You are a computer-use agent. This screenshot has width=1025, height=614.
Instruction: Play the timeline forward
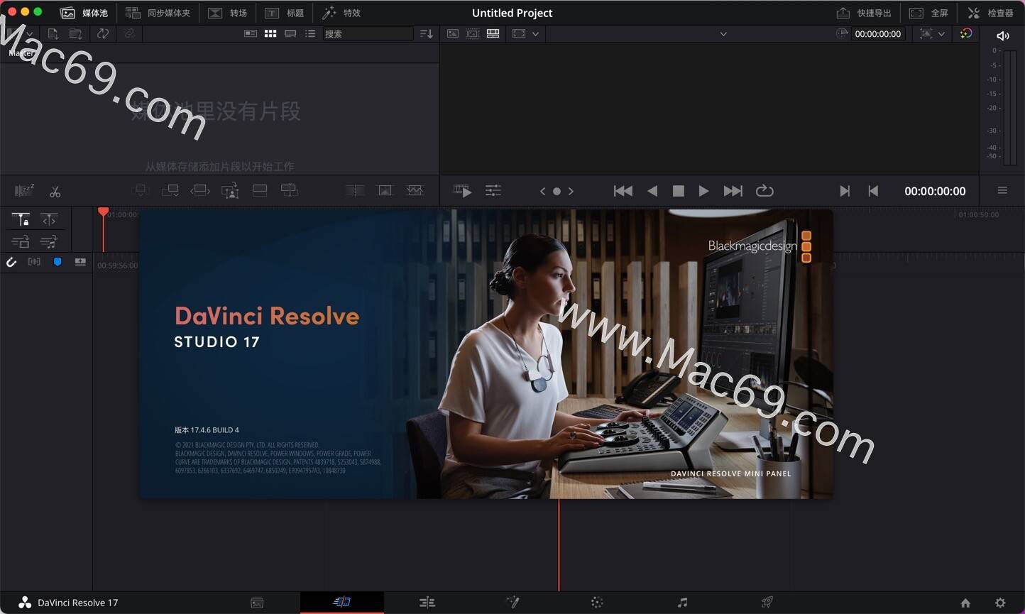[x=703, y=191]
